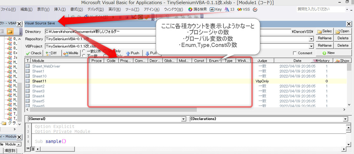Toggle the Comment checkbox

point(295,53)
